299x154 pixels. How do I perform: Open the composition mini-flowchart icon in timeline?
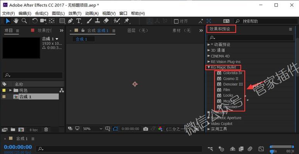click(x=210, y=149)
